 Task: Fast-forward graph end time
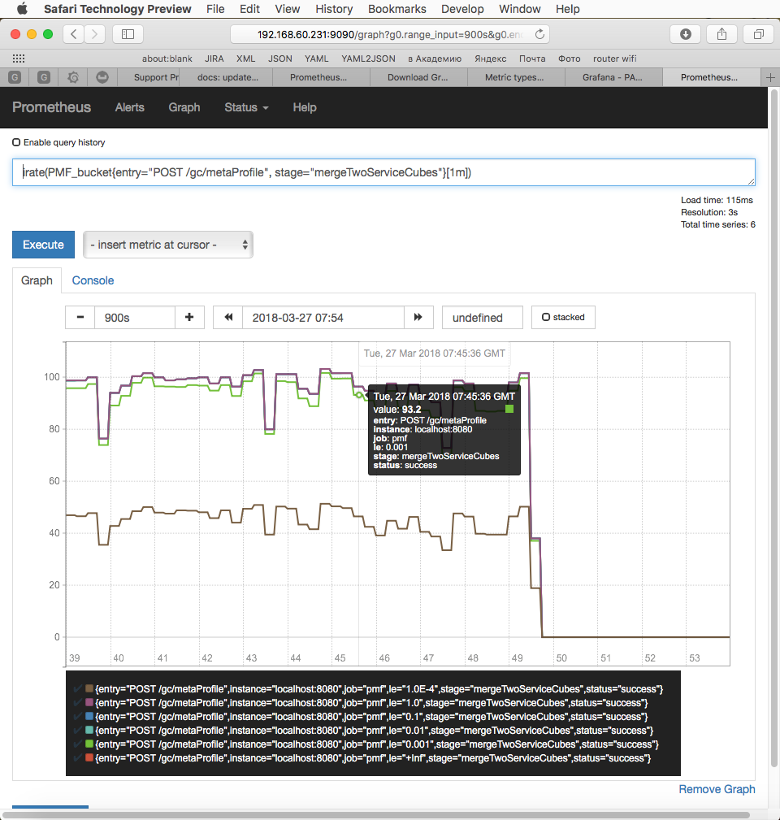coord(418,318)
